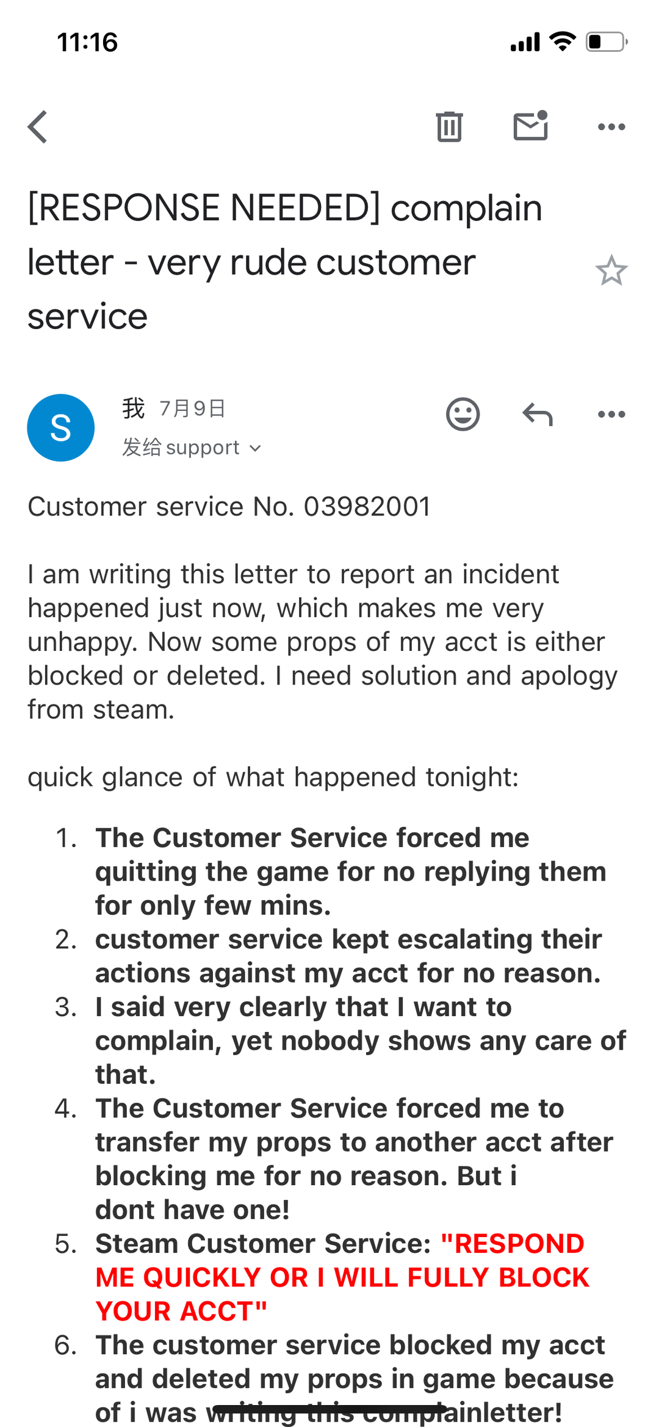Go back using the left arrow
The image size is (659, 1427).
pyautogui.click(x=38, y=127)
